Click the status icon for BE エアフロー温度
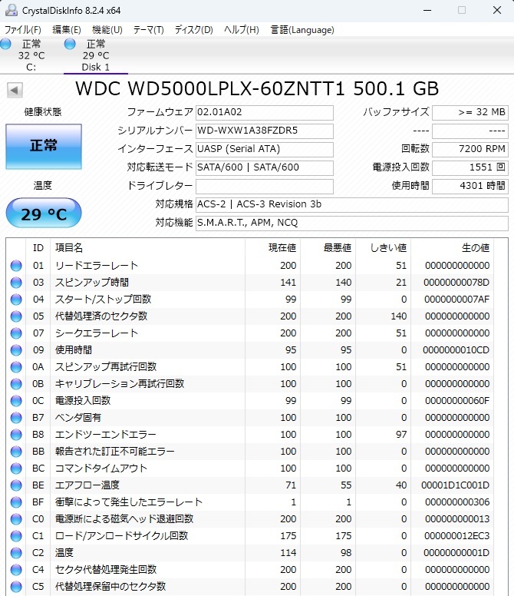The height and width of the screenshot is (596, 514). pyautogui.click(x=16, y=485)
